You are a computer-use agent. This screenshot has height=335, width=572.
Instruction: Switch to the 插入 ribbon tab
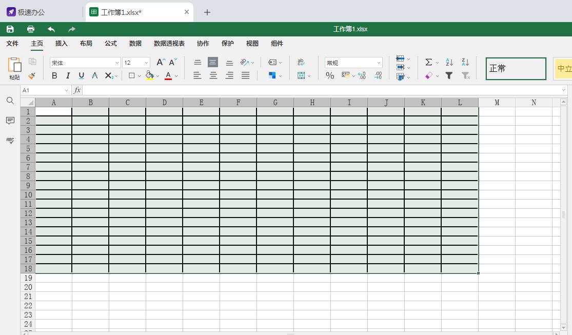(61, 44)
